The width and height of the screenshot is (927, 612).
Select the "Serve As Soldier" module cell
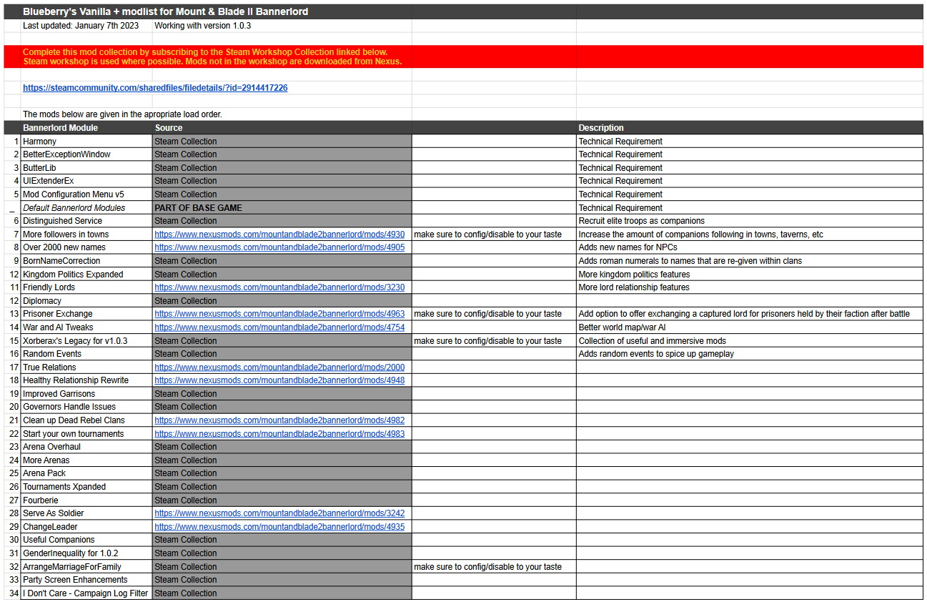point(86,513)
